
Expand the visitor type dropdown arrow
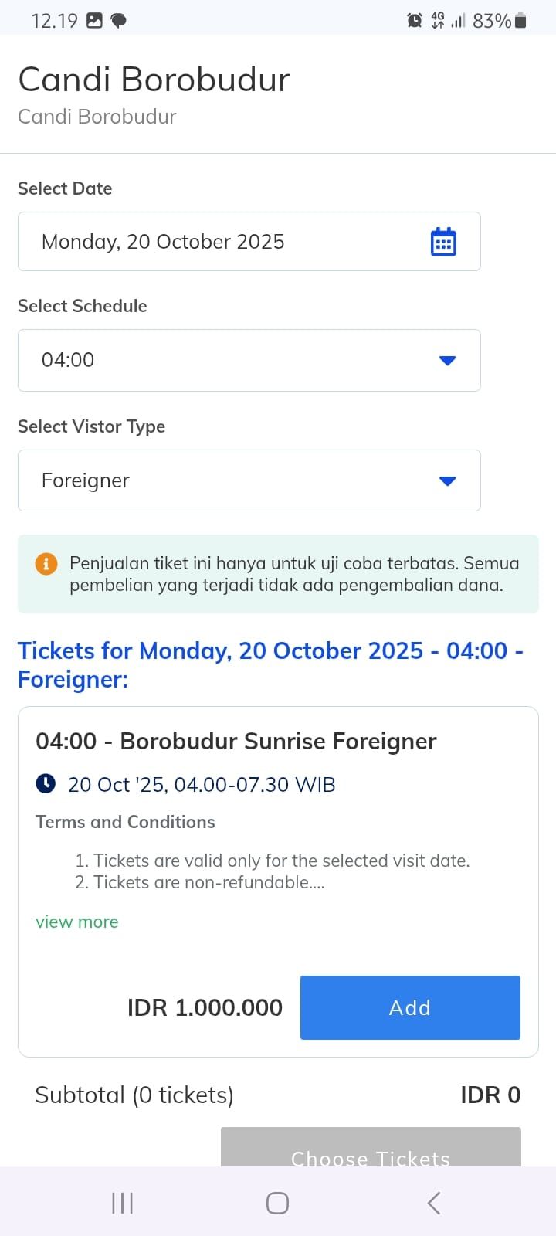tap(447, 481)
